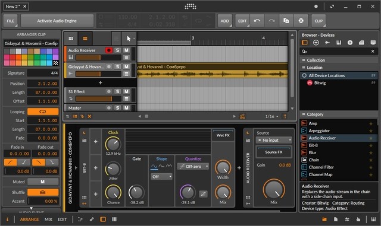Click the duplicate/copy icon in the top toolbar
The height and width of the screenshot is (226, 381).
pos(286,21)
